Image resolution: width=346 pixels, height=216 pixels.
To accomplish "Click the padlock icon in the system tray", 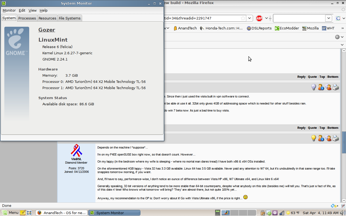I will pos(262,213).
